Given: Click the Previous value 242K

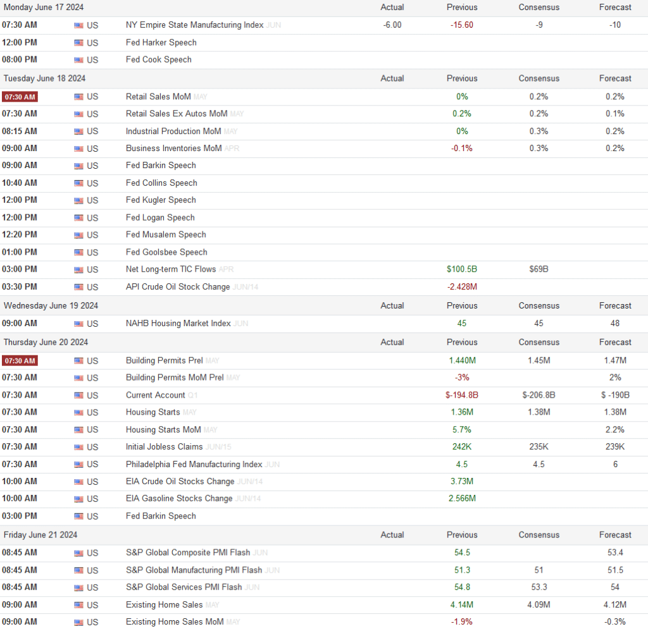Looking at the screenshot, I should tap(461, 446).
